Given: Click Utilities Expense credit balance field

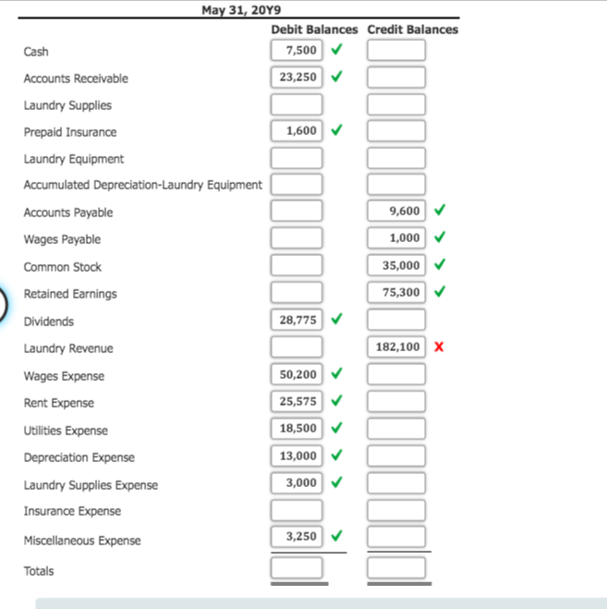Looking at the screenshot, I should point(396,429).
